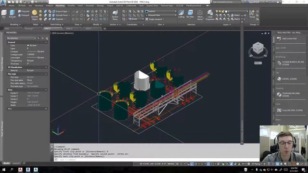Image resolution: width=308 pixels, height=173 pixels.
Task: Click the AutoCAD application menu logo
Action: point(3,3)
